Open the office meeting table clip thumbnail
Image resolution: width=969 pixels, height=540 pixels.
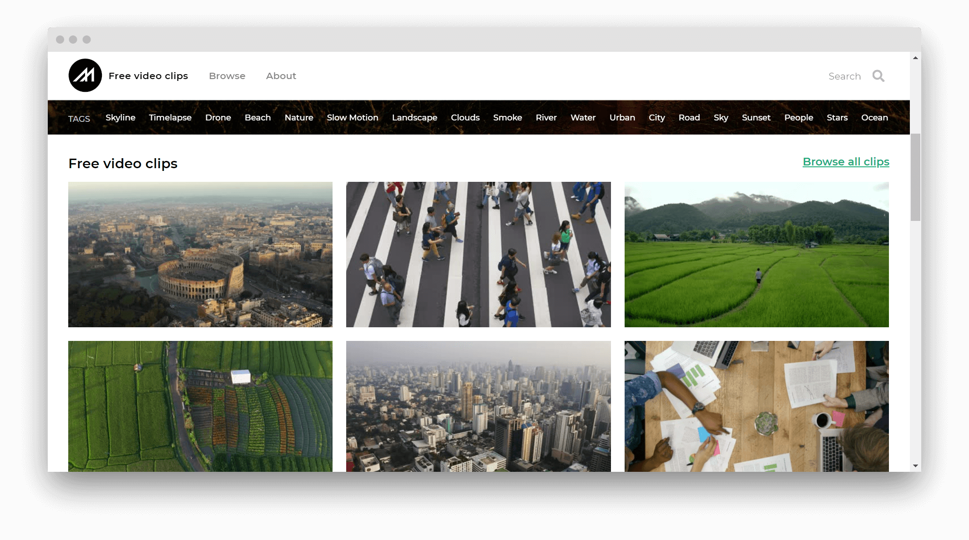(x=757, y=406)
